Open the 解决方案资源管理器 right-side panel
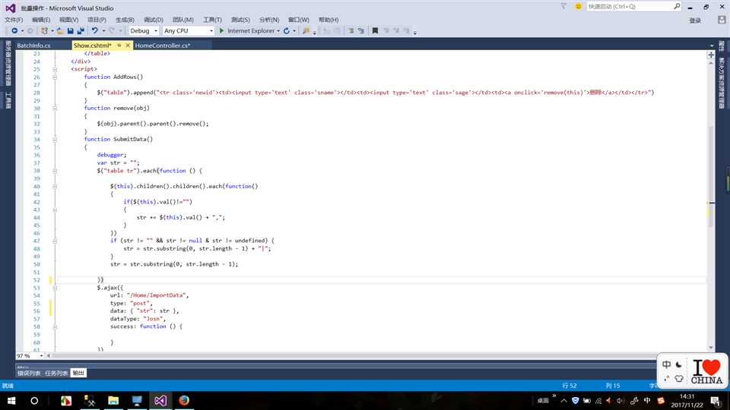This screenshot has width=730, height=410. coord(722,84)
